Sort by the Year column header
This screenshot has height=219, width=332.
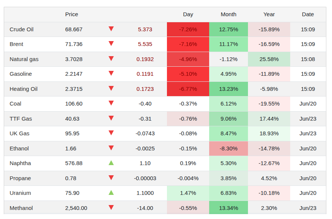pyautogui.click(x=269, y=14)
